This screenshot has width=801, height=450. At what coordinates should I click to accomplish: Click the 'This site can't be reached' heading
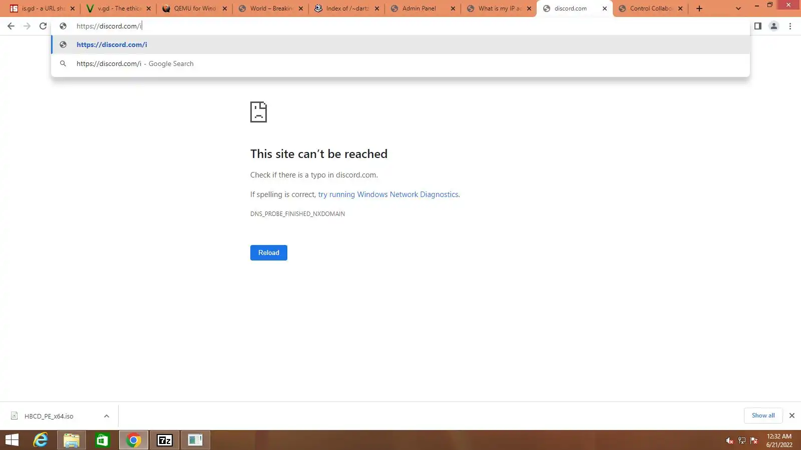319,154
